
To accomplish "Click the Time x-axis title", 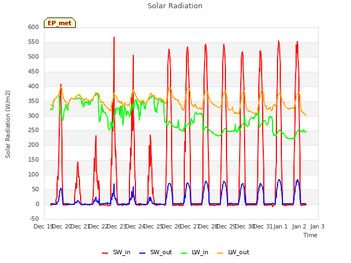I will coord(310,235).
